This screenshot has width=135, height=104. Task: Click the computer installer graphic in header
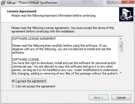[x=126, y=14]
